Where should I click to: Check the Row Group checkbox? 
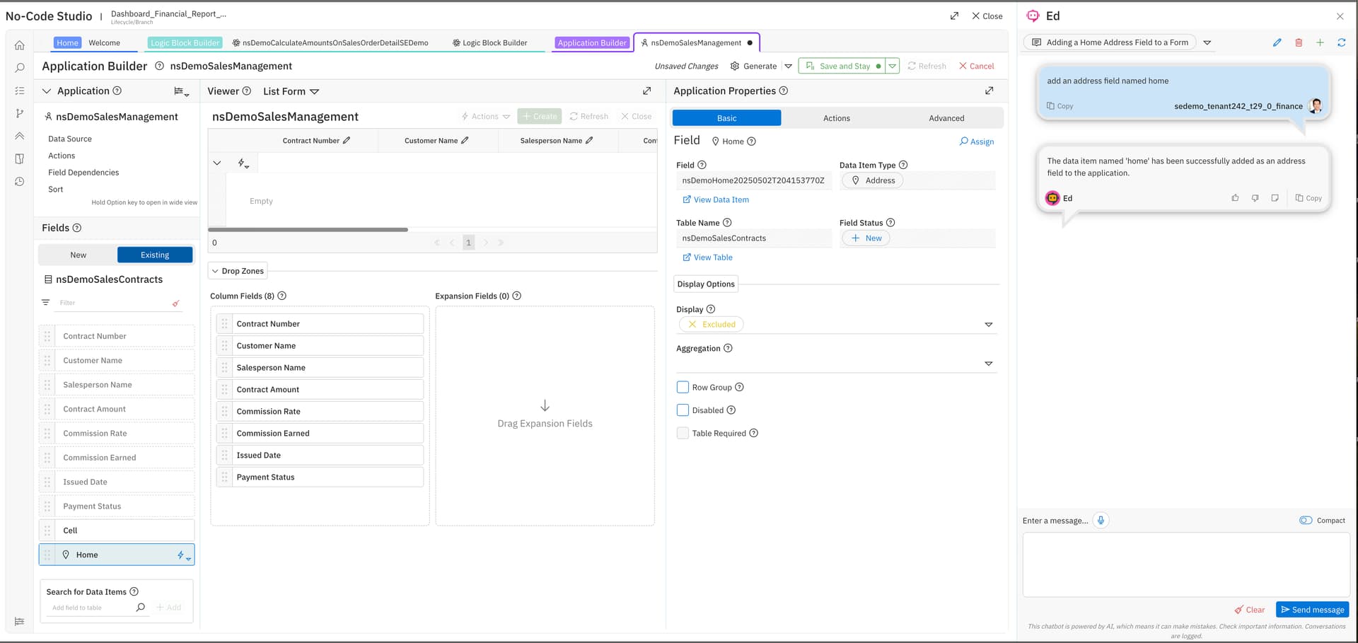click(683, 388)
